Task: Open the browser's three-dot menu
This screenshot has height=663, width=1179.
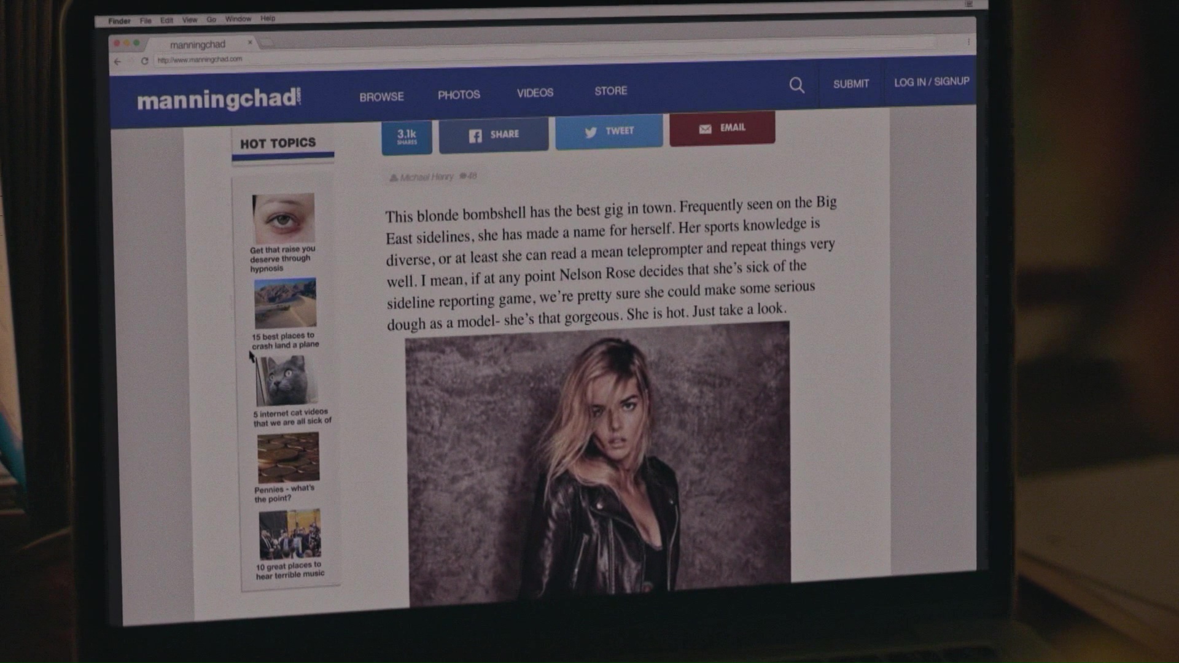Action: 968,42
